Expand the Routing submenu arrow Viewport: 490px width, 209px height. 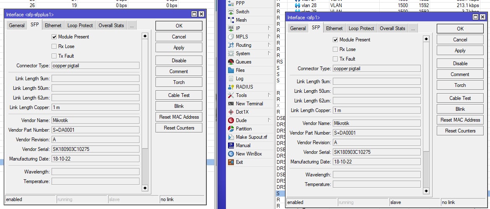(x=269, y=45)
